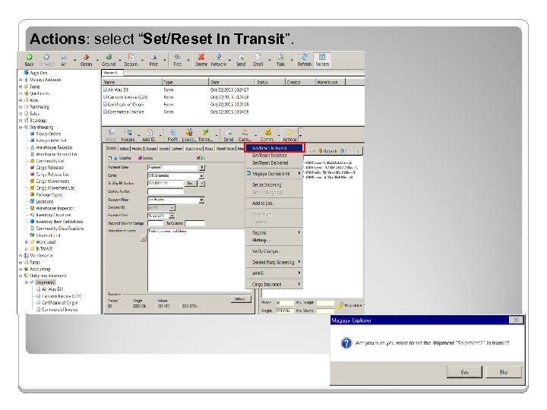
Task: Choose History... menu entry
Action: point(273,240)
